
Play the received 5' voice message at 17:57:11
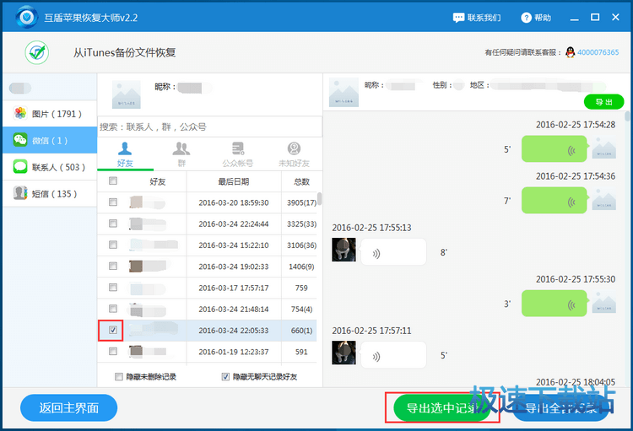[393, 355]
